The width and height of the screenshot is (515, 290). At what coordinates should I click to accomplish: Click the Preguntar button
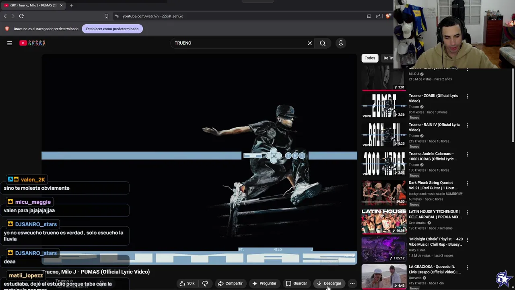click(264, 283)
